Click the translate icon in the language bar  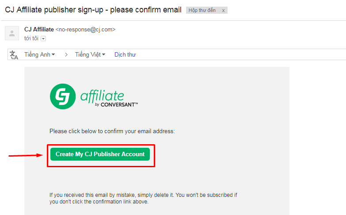coord(14,55)
